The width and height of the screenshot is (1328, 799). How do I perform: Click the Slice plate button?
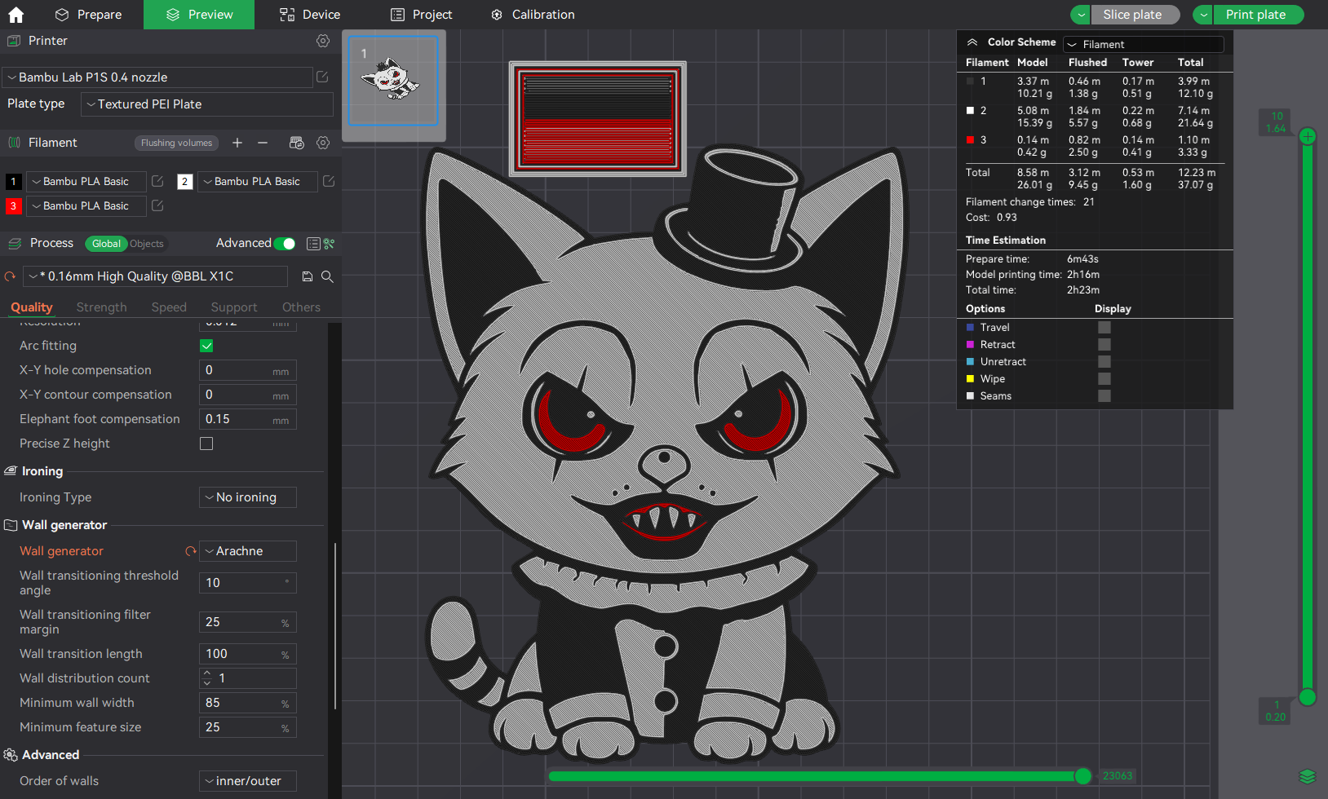[x=1135, y=15]
